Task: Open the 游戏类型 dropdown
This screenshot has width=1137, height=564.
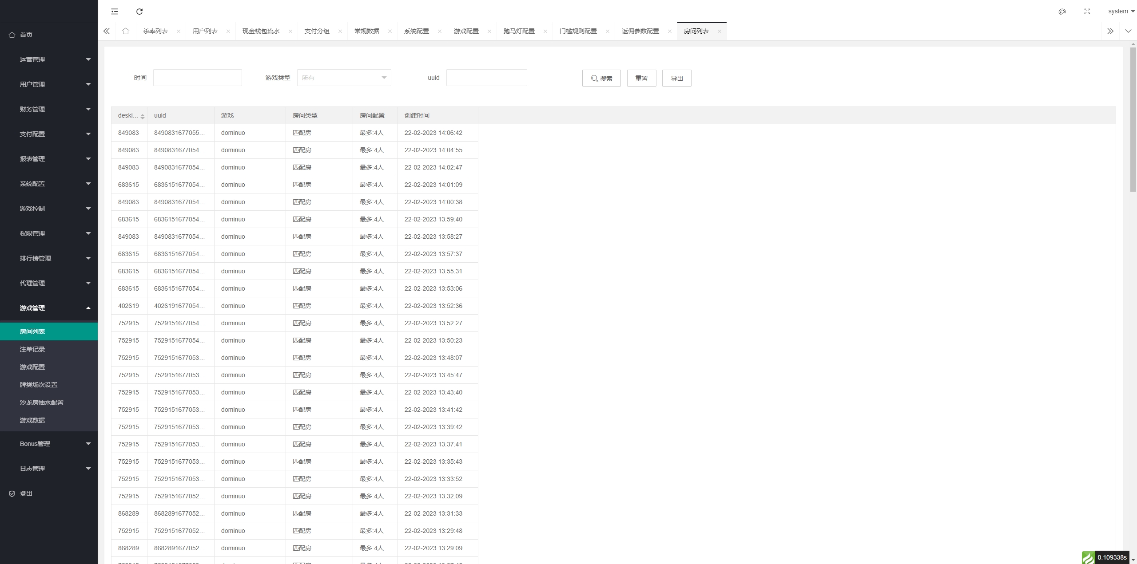Action: (x=344, y=78)
